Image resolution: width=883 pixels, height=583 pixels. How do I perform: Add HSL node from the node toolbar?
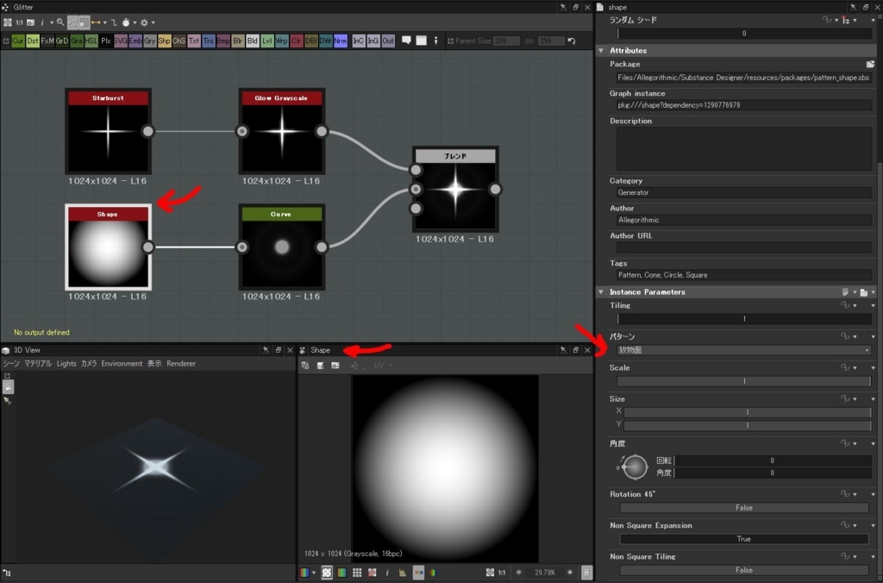[x=91, y=41]
